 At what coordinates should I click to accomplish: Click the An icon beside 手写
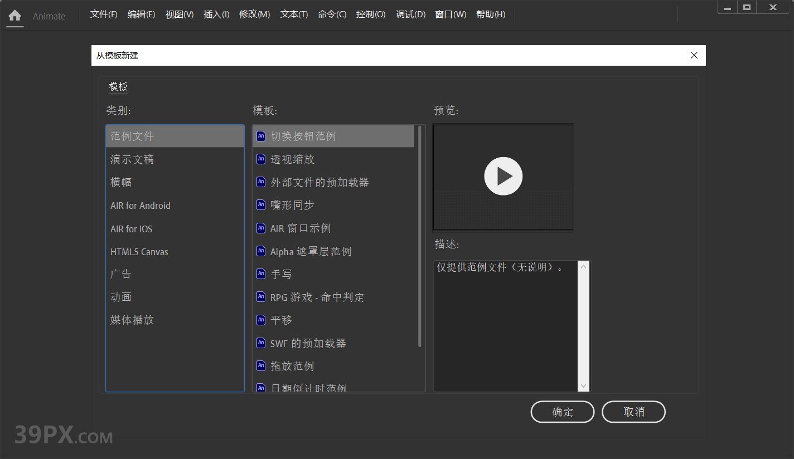click(260, 274)
